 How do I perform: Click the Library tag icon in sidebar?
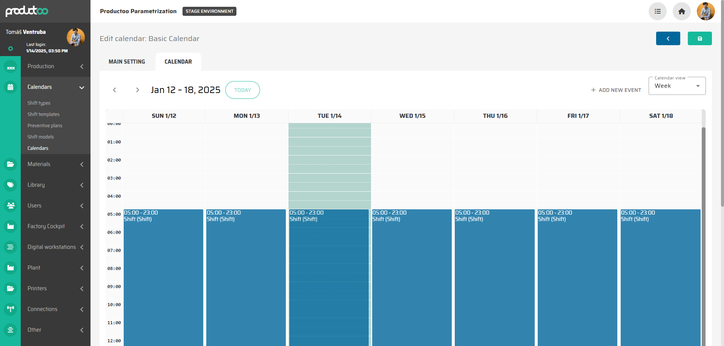point(11,185)
